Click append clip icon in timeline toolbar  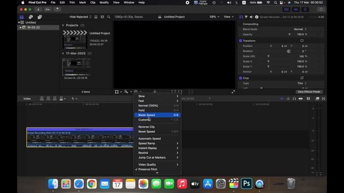coord(55,99)
